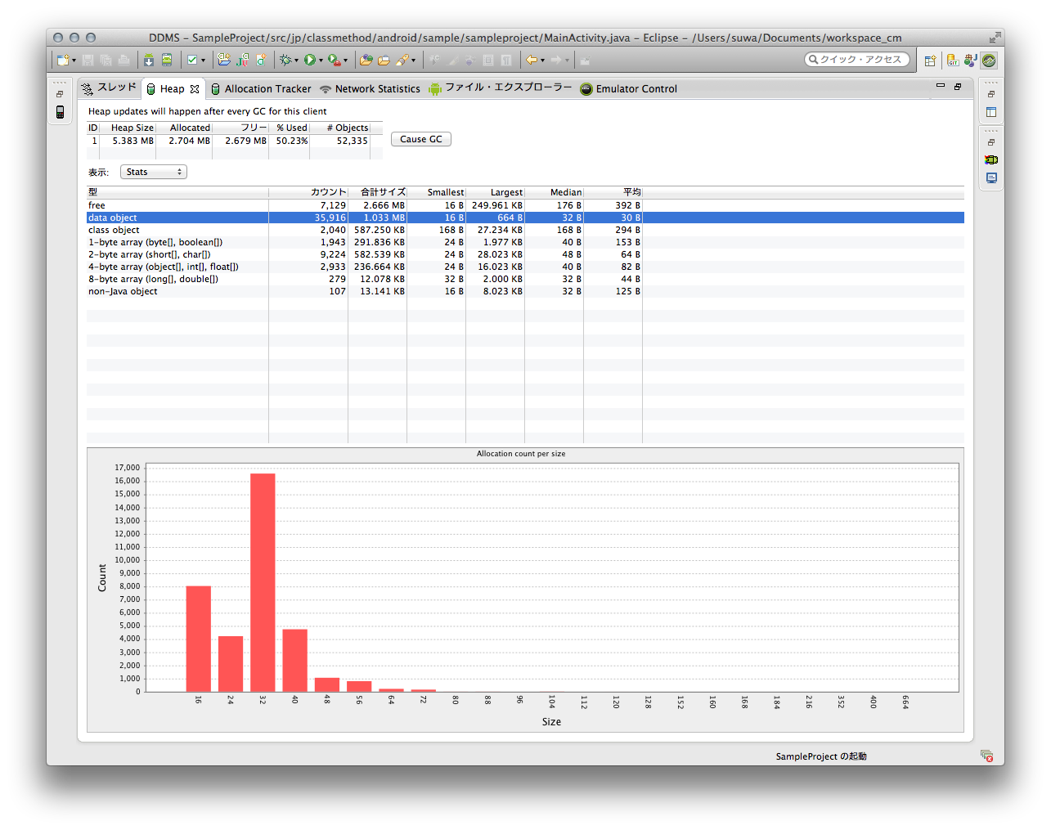Close the Heap tab
The width and height of the screenshot is (1051, 830).
pos(195,89)
